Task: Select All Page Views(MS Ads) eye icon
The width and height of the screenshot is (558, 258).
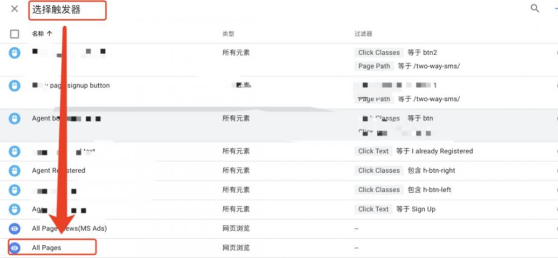Action: point(15,228)
